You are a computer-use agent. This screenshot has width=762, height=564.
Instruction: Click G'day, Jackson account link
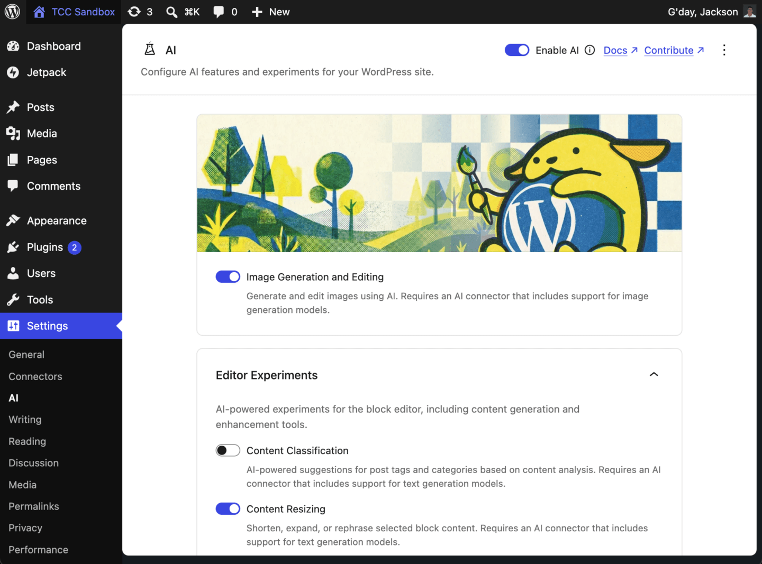(703, 12)
